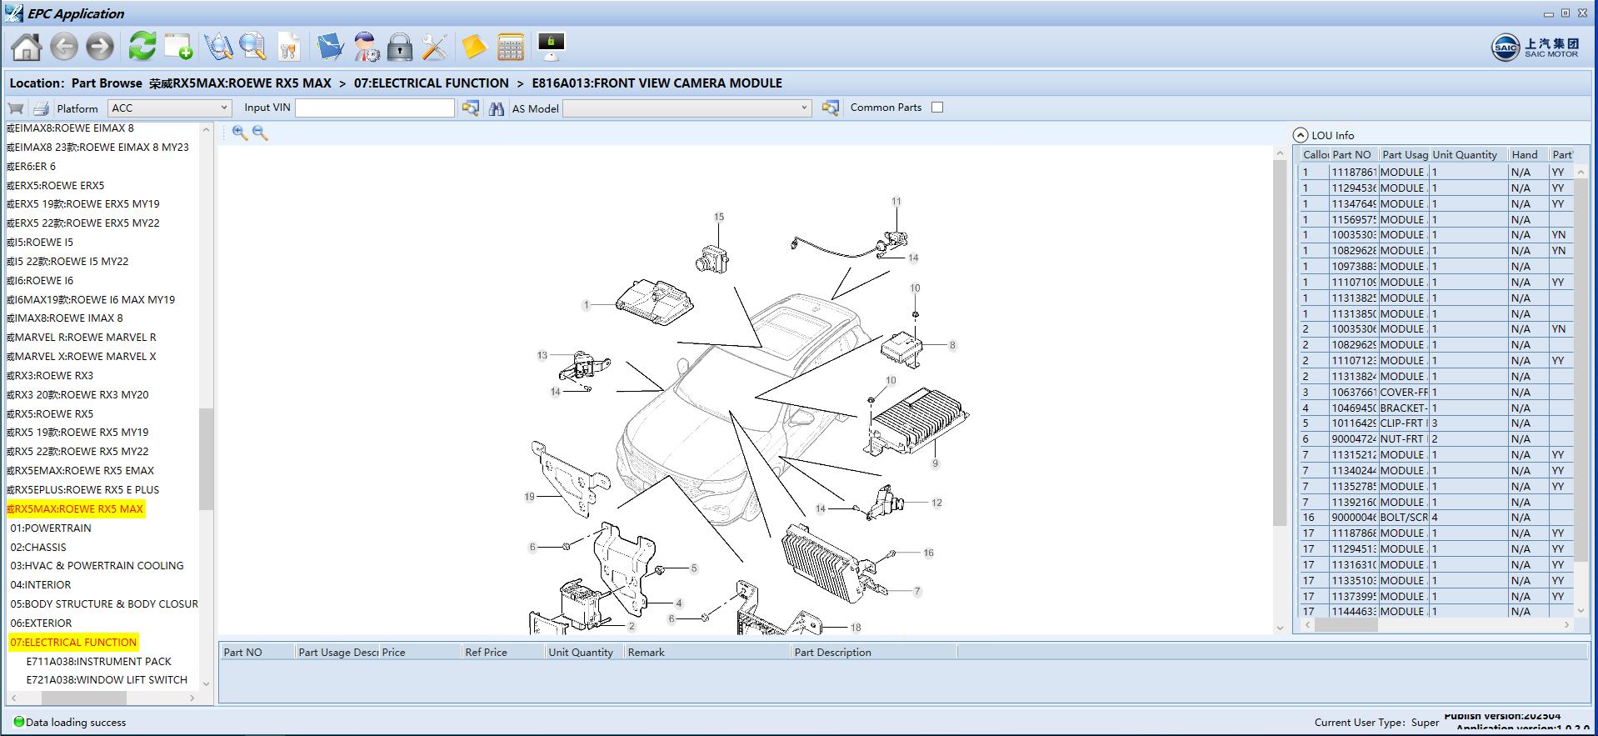
Task: Sort by Part NO column in LOU table
Action: click(x=1353, y=154)
